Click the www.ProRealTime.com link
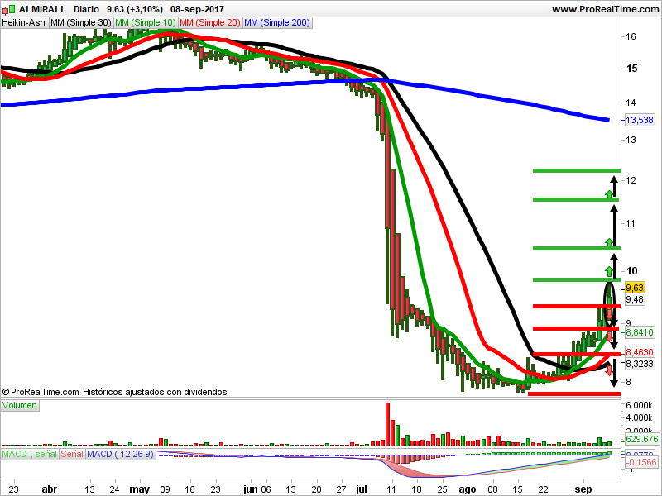662x496 pixels. coord(606,9)
